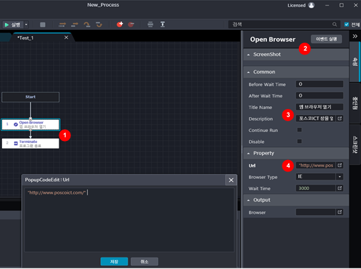This screenshot has width=361, height=269.
Task: Close the *Test_1 tab
Action: [66, 37]
